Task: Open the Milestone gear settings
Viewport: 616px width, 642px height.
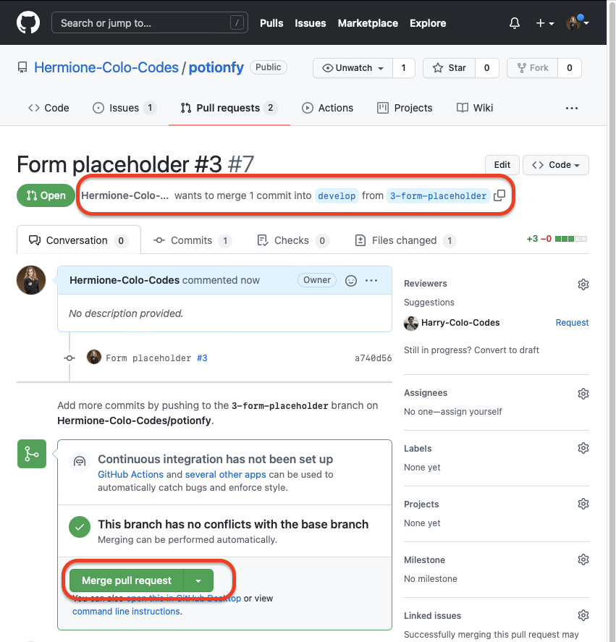Action: (583, 559)
